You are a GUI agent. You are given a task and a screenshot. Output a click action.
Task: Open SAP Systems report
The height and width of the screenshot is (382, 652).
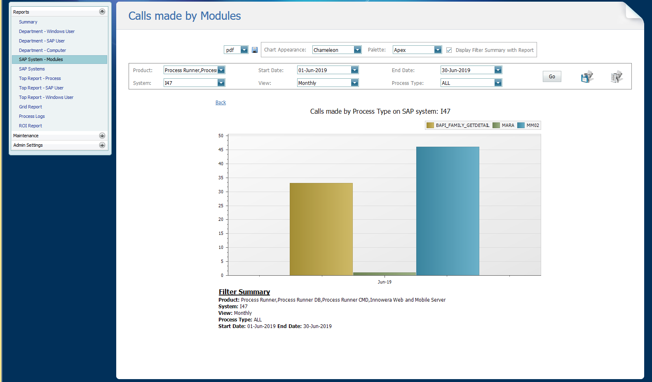pos(32,69)
